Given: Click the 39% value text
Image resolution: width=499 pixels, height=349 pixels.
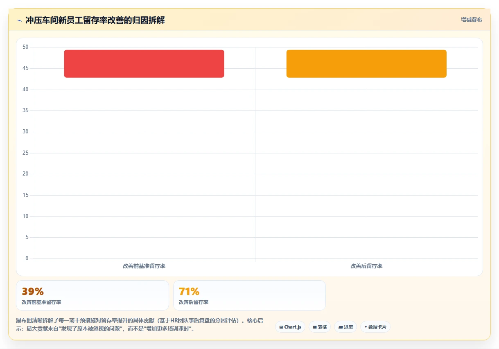Looking at the screenshot, I should (x=33, y=291).
